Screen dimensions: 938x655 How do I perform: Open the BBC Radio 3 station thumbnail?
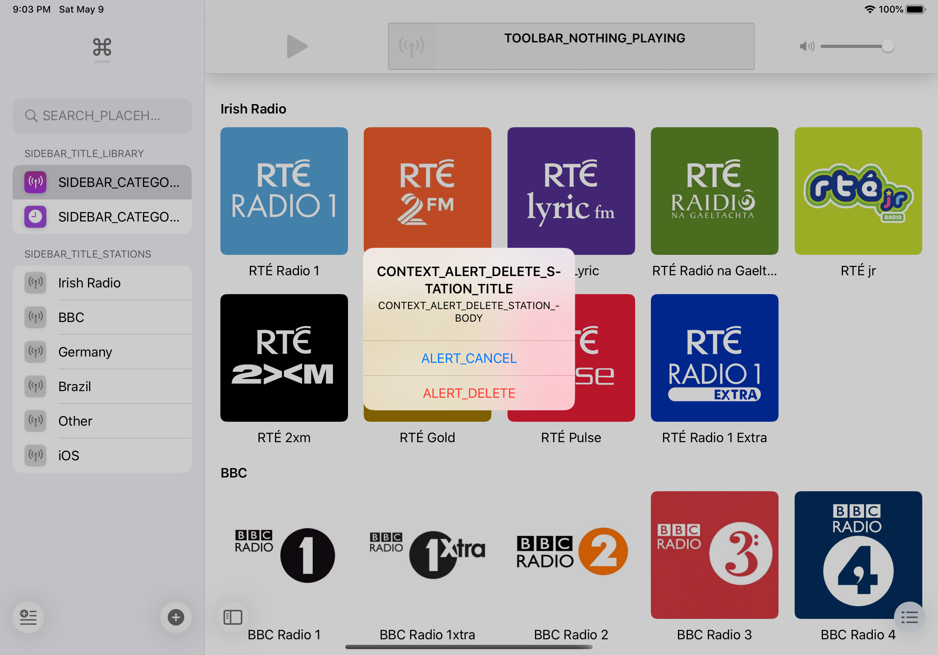pos(714,554)
